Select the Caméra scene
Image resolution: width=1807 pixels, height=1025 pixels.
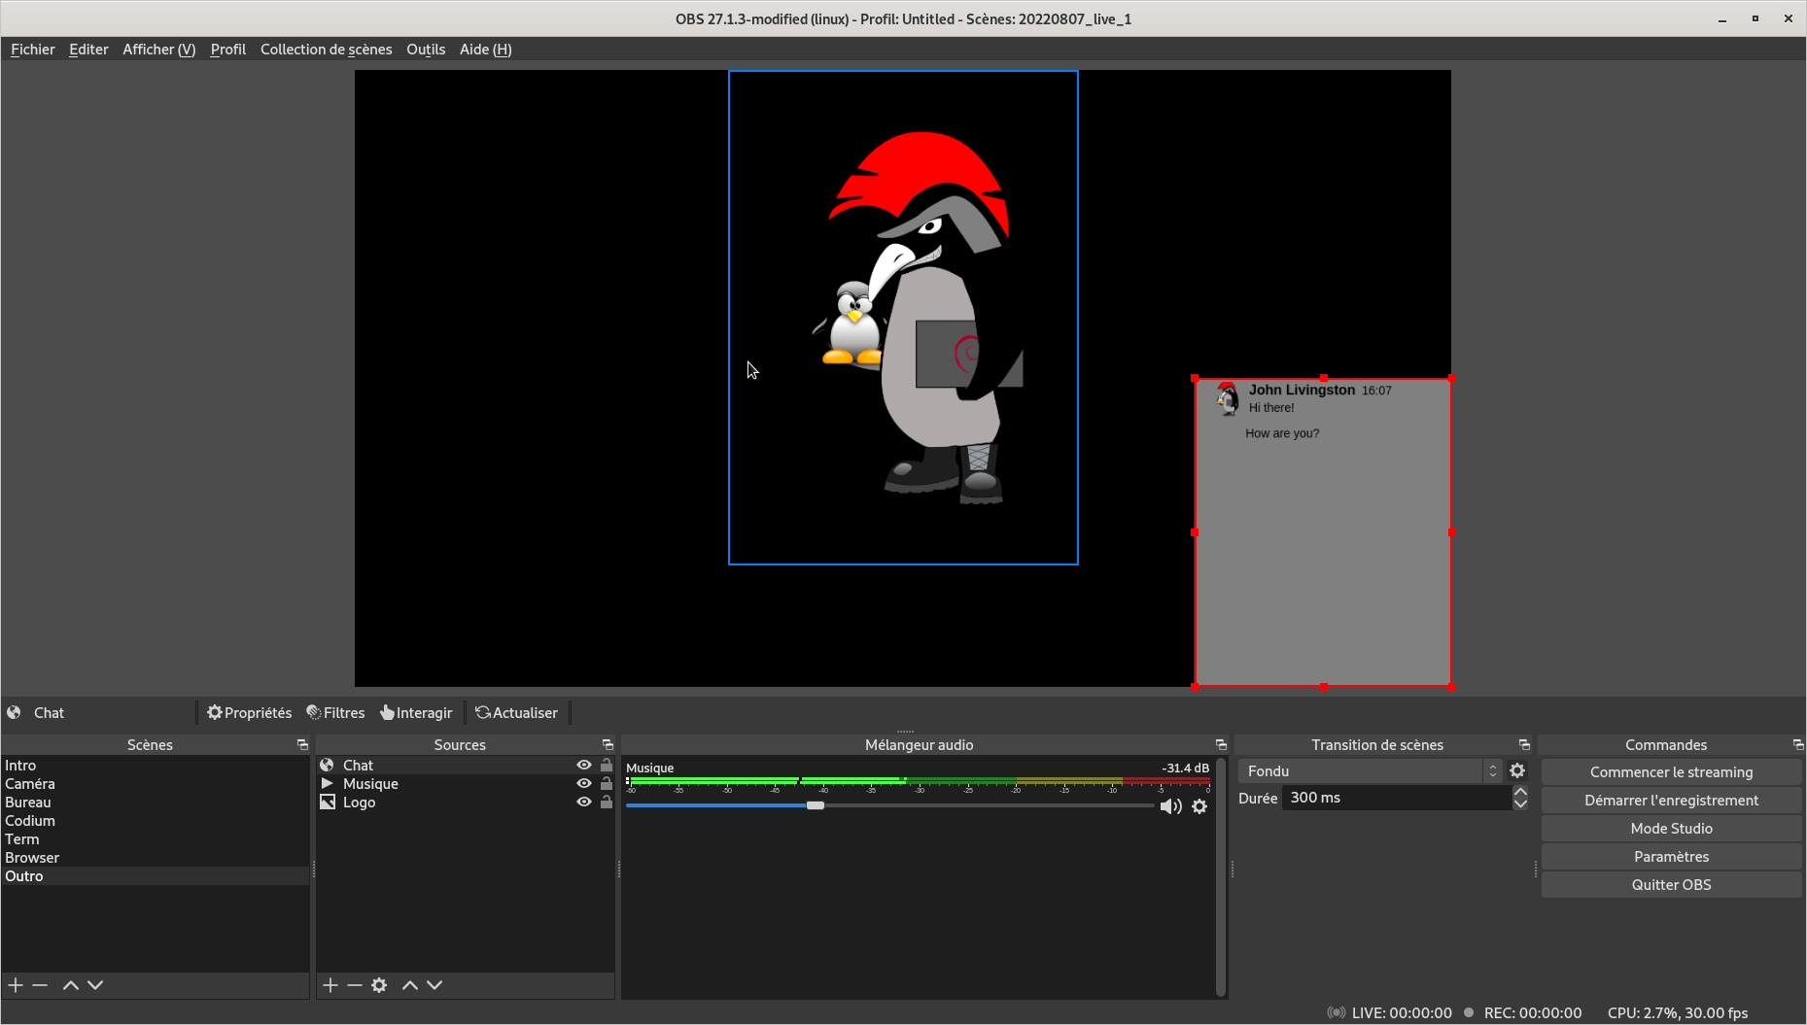156,784
